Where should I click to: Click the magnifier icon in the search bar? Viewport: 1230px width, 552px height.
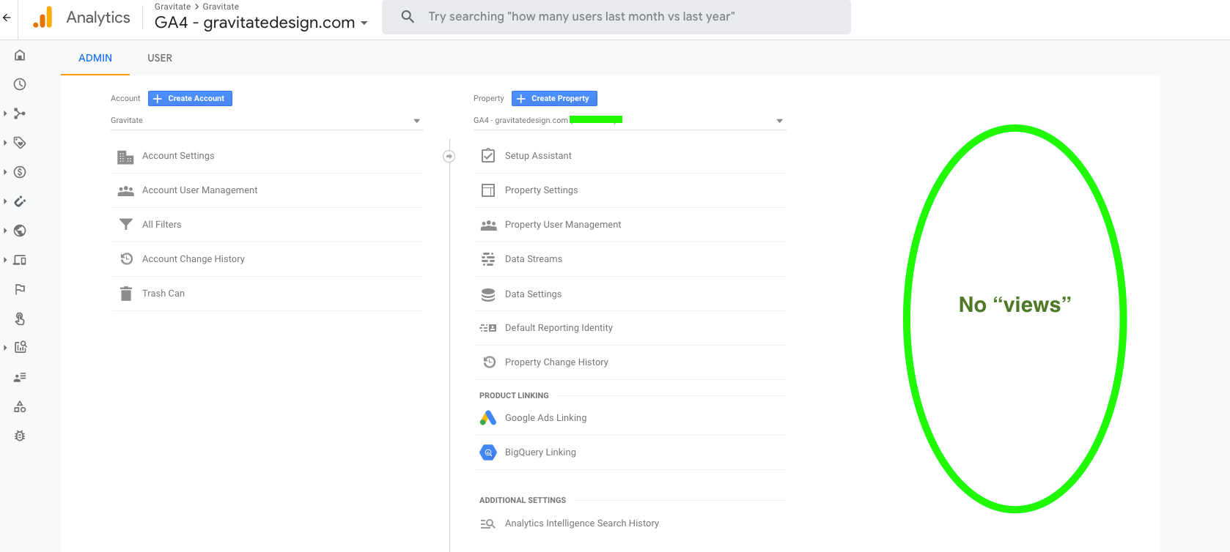click(408, 16)
